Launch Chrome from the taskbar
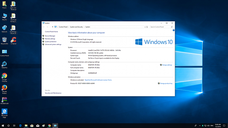The width and height of the screenshot is (228, 128). click(49, 126)
